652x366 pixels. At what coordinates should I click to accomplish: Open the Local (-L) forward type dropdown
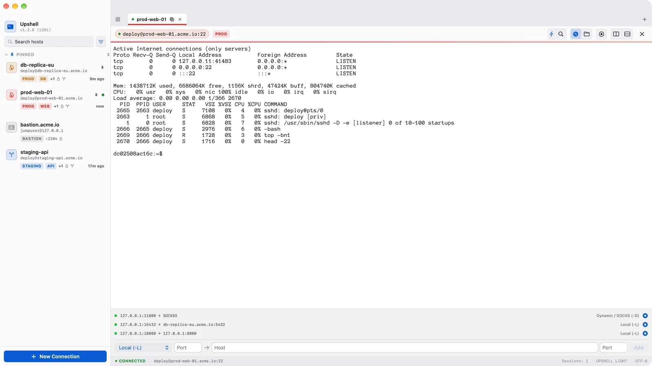tap(142, 348)
